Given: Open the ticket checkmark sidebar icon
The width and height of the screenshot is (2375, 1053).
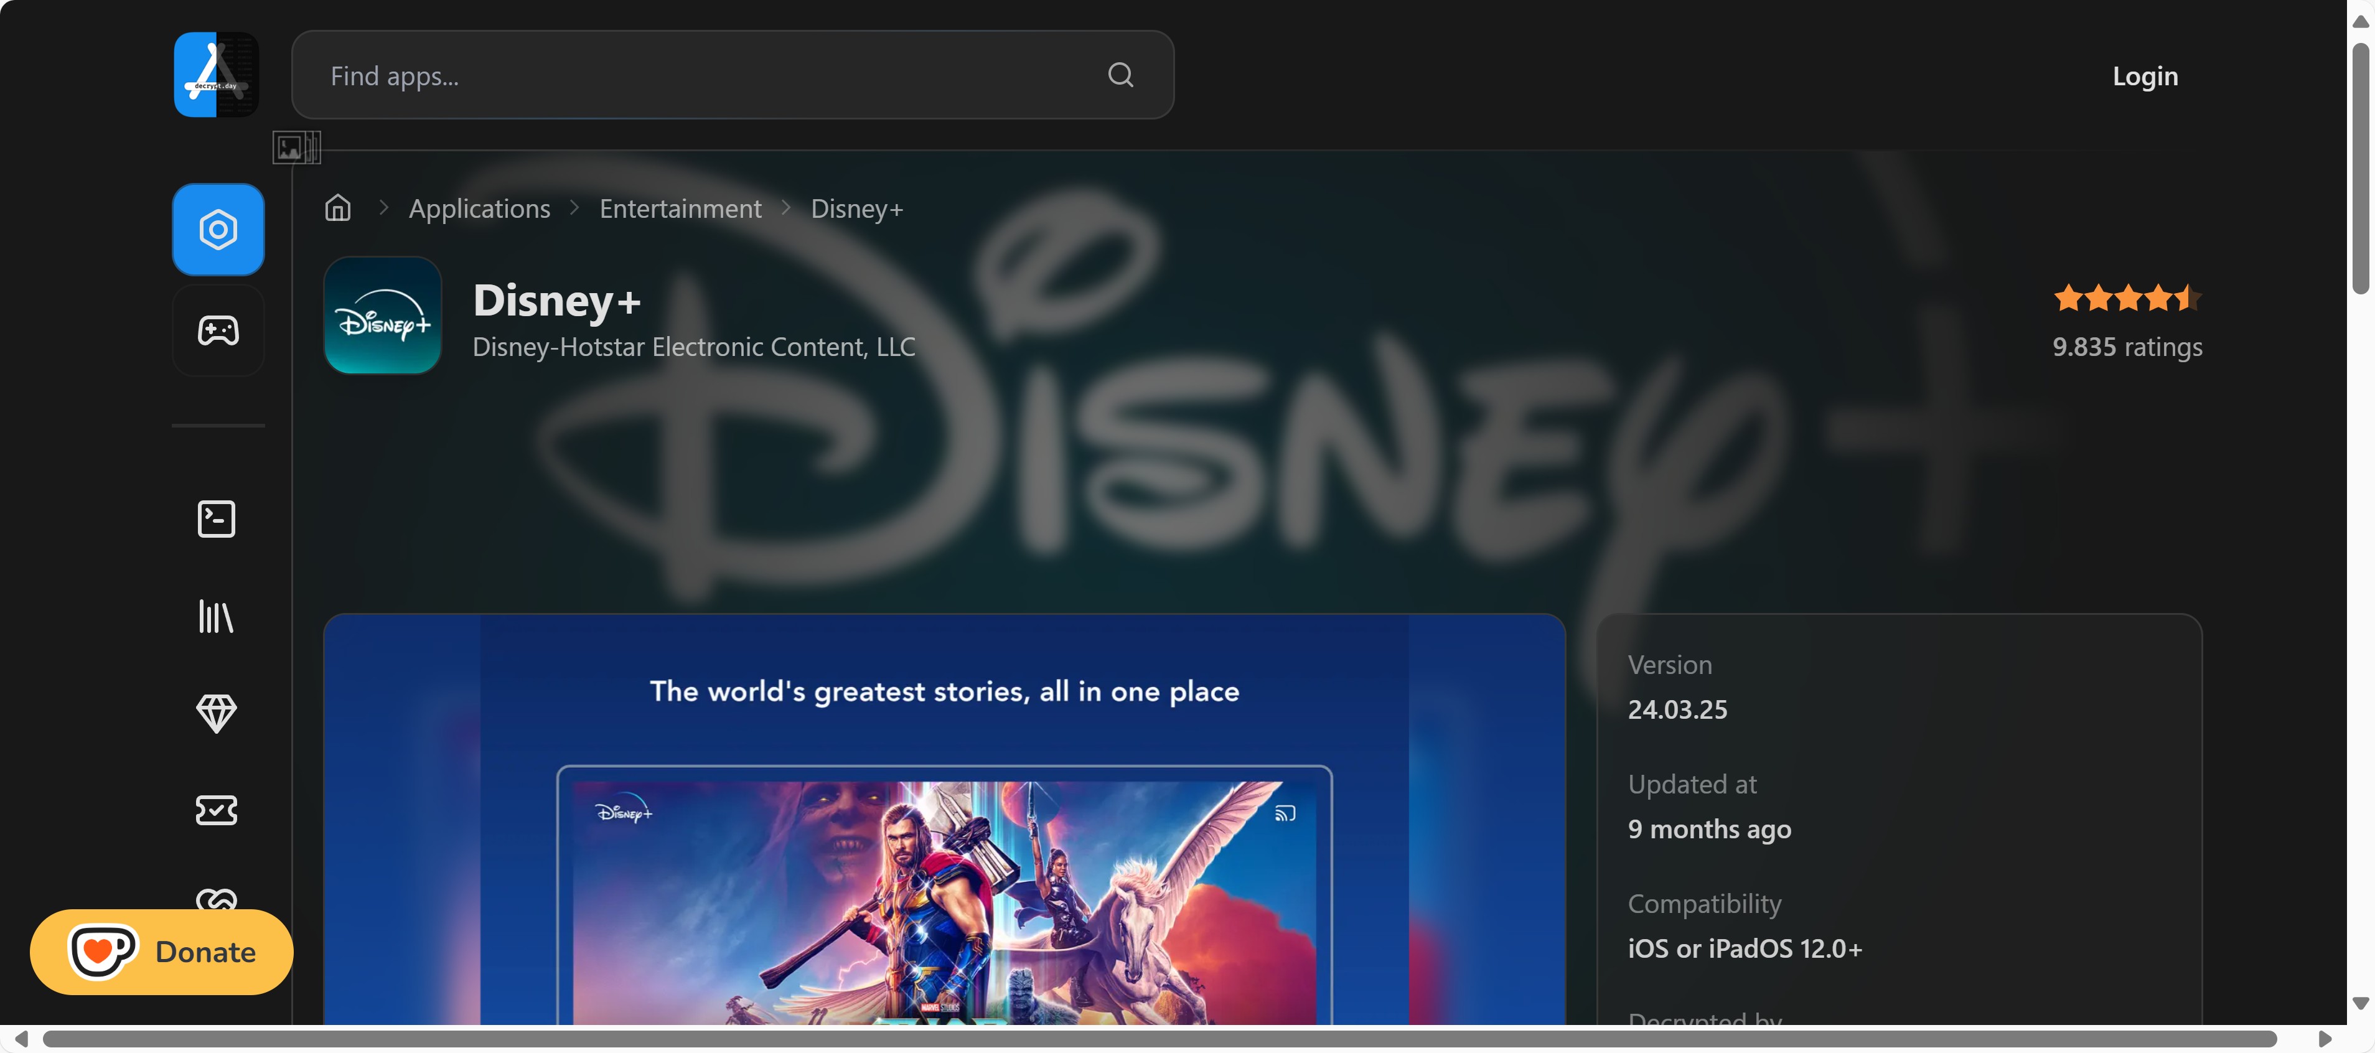Looking at the screenshot, I should point(217,810).
